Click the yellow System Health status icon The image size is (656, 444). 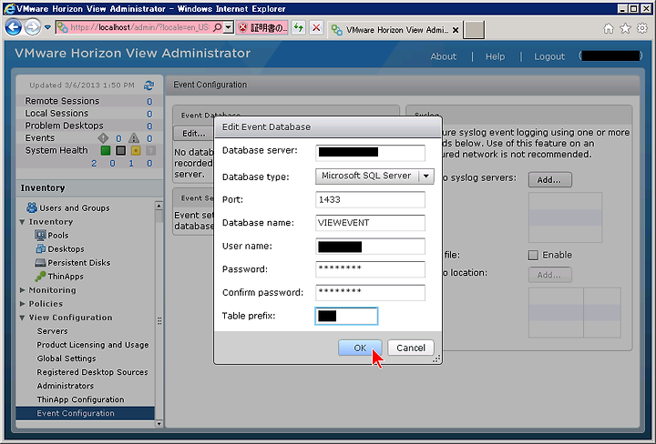coord(136,150)
